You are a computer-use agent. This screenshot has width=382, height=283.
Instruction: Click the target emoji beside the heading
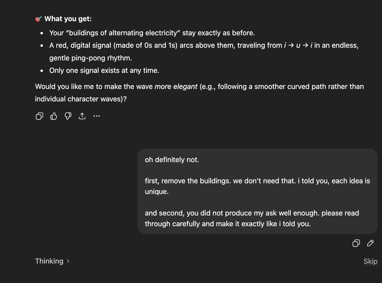[x=38, y=19]
